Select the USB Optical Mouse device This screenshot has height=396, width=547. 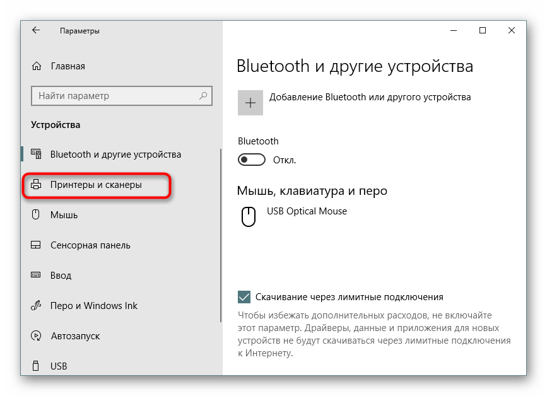coord(307,211)
